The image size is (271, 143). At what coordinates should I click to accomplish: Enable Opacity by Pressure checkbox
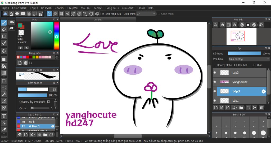click(x=49, y=102)
